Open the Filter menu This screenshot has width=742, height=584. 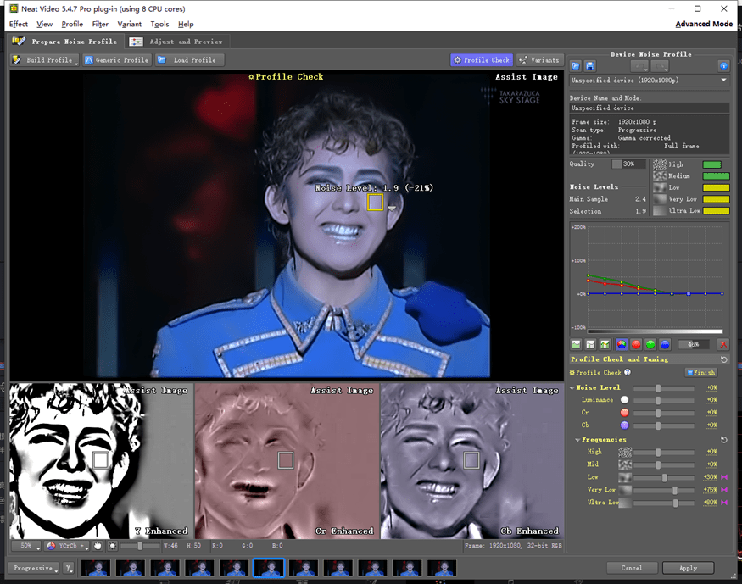point(100,25)
